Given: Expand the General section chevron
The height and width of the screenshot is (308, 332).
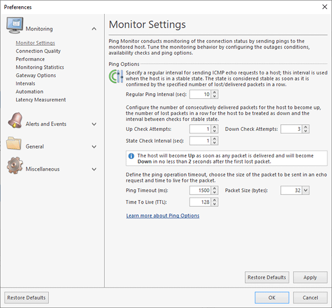Looking at the screenshot, I should point(94,147).
